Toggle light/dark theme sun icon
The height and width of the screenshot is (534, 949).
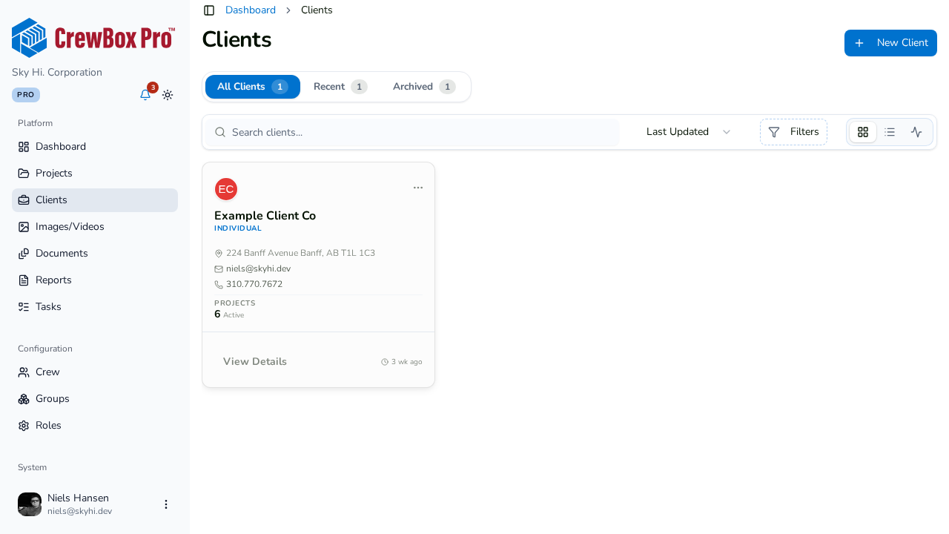click(x=168, y=95)
